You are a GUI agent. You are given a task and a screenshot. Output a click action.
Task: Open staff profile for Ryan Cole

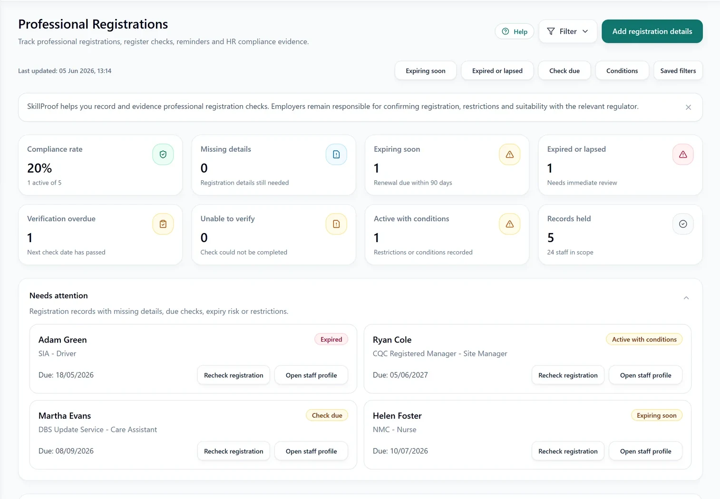646,375
